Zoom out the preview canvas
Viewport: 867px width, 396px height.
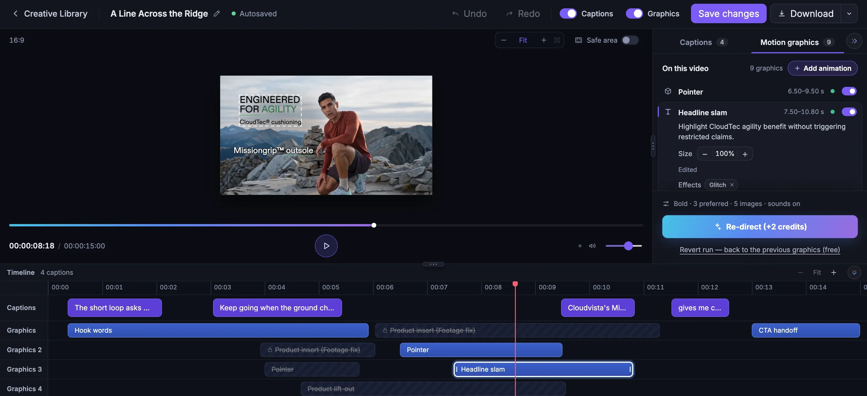503,40
